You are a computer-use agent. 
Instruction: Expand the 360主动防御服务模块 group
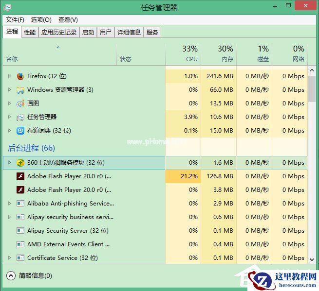point(9,163)
